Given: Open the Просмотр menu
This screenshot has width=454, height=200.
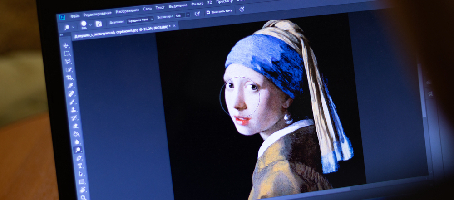Looking at the screenshot, I should click(224, 1).
